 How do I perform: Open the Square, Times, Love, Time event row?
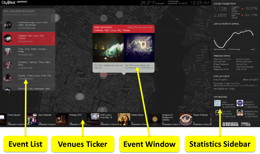click(29, 78)
